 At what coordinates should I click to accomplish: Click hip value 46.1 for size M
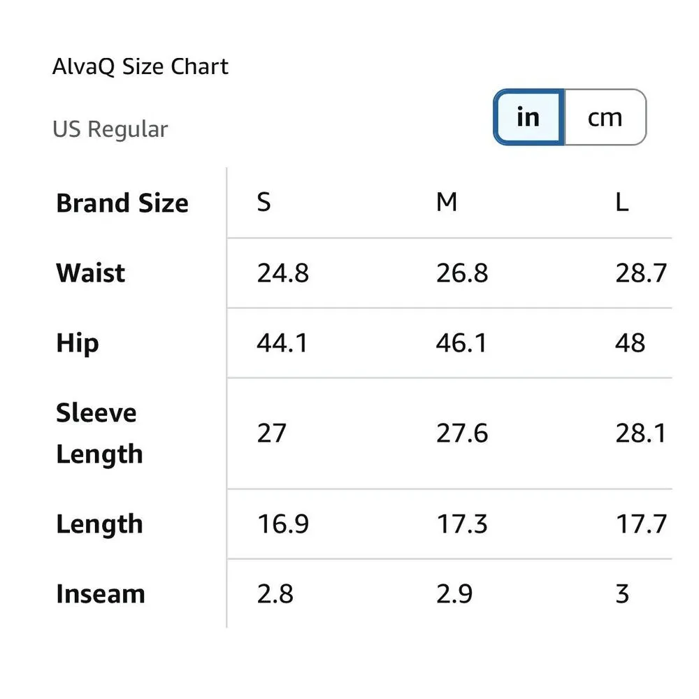461,343
